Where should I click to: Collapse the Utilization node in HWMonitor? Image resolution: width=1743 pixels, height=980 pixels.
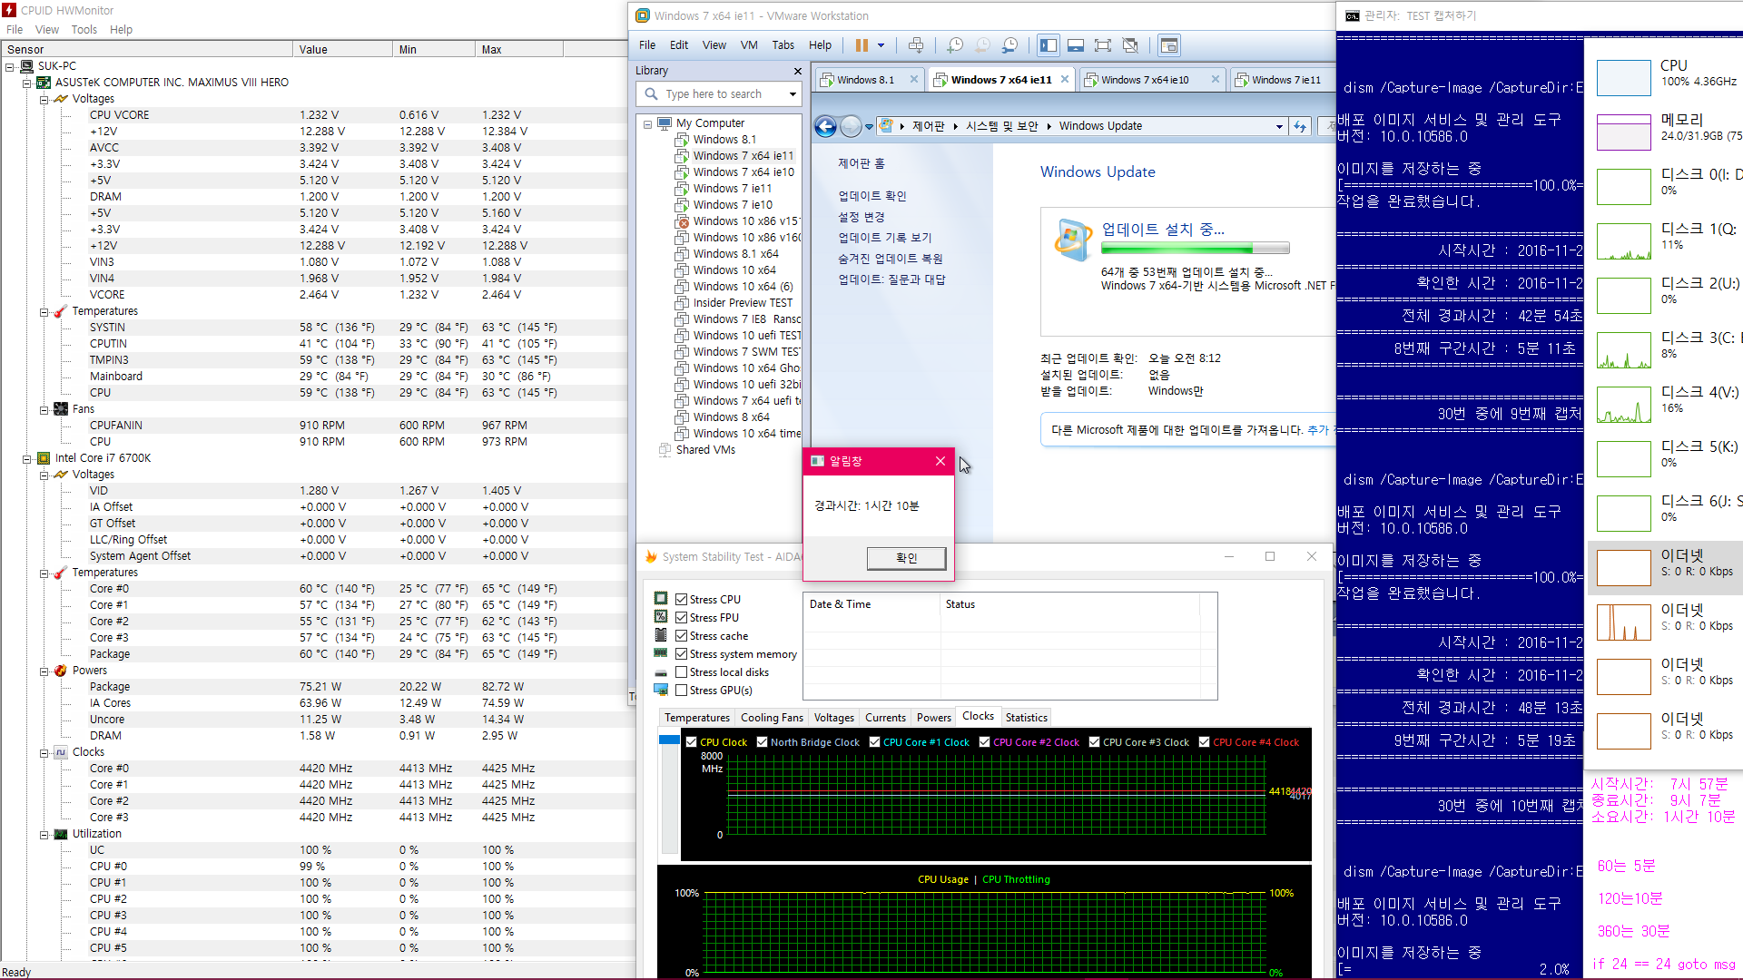(x=44, y=834)
